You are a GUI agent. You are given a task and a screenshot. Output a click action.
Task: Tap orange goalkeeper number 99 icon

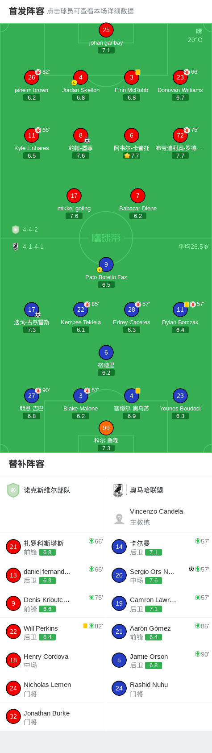106,428
